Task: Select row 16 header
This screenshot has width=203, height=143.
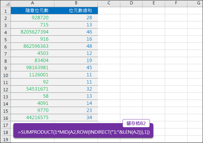Action: pyautogui.click(x=6, y=118)
